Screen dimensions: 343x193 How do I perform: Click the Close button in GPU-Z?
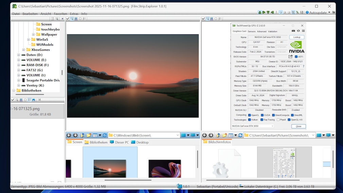(x=298, y=126)
